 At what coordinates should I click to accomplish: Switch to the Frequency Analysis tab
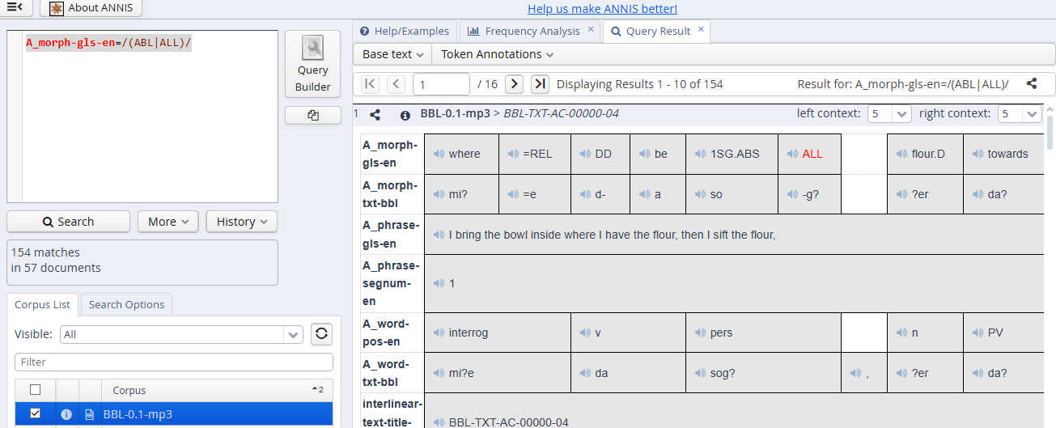coord(532,31)
